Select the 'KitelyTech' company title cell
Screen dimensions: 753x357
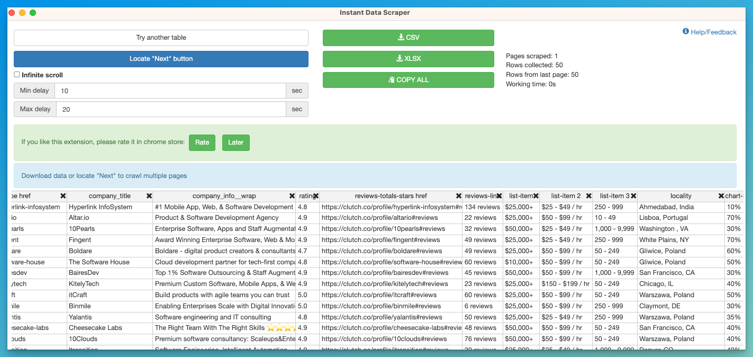tap(110, 284)
